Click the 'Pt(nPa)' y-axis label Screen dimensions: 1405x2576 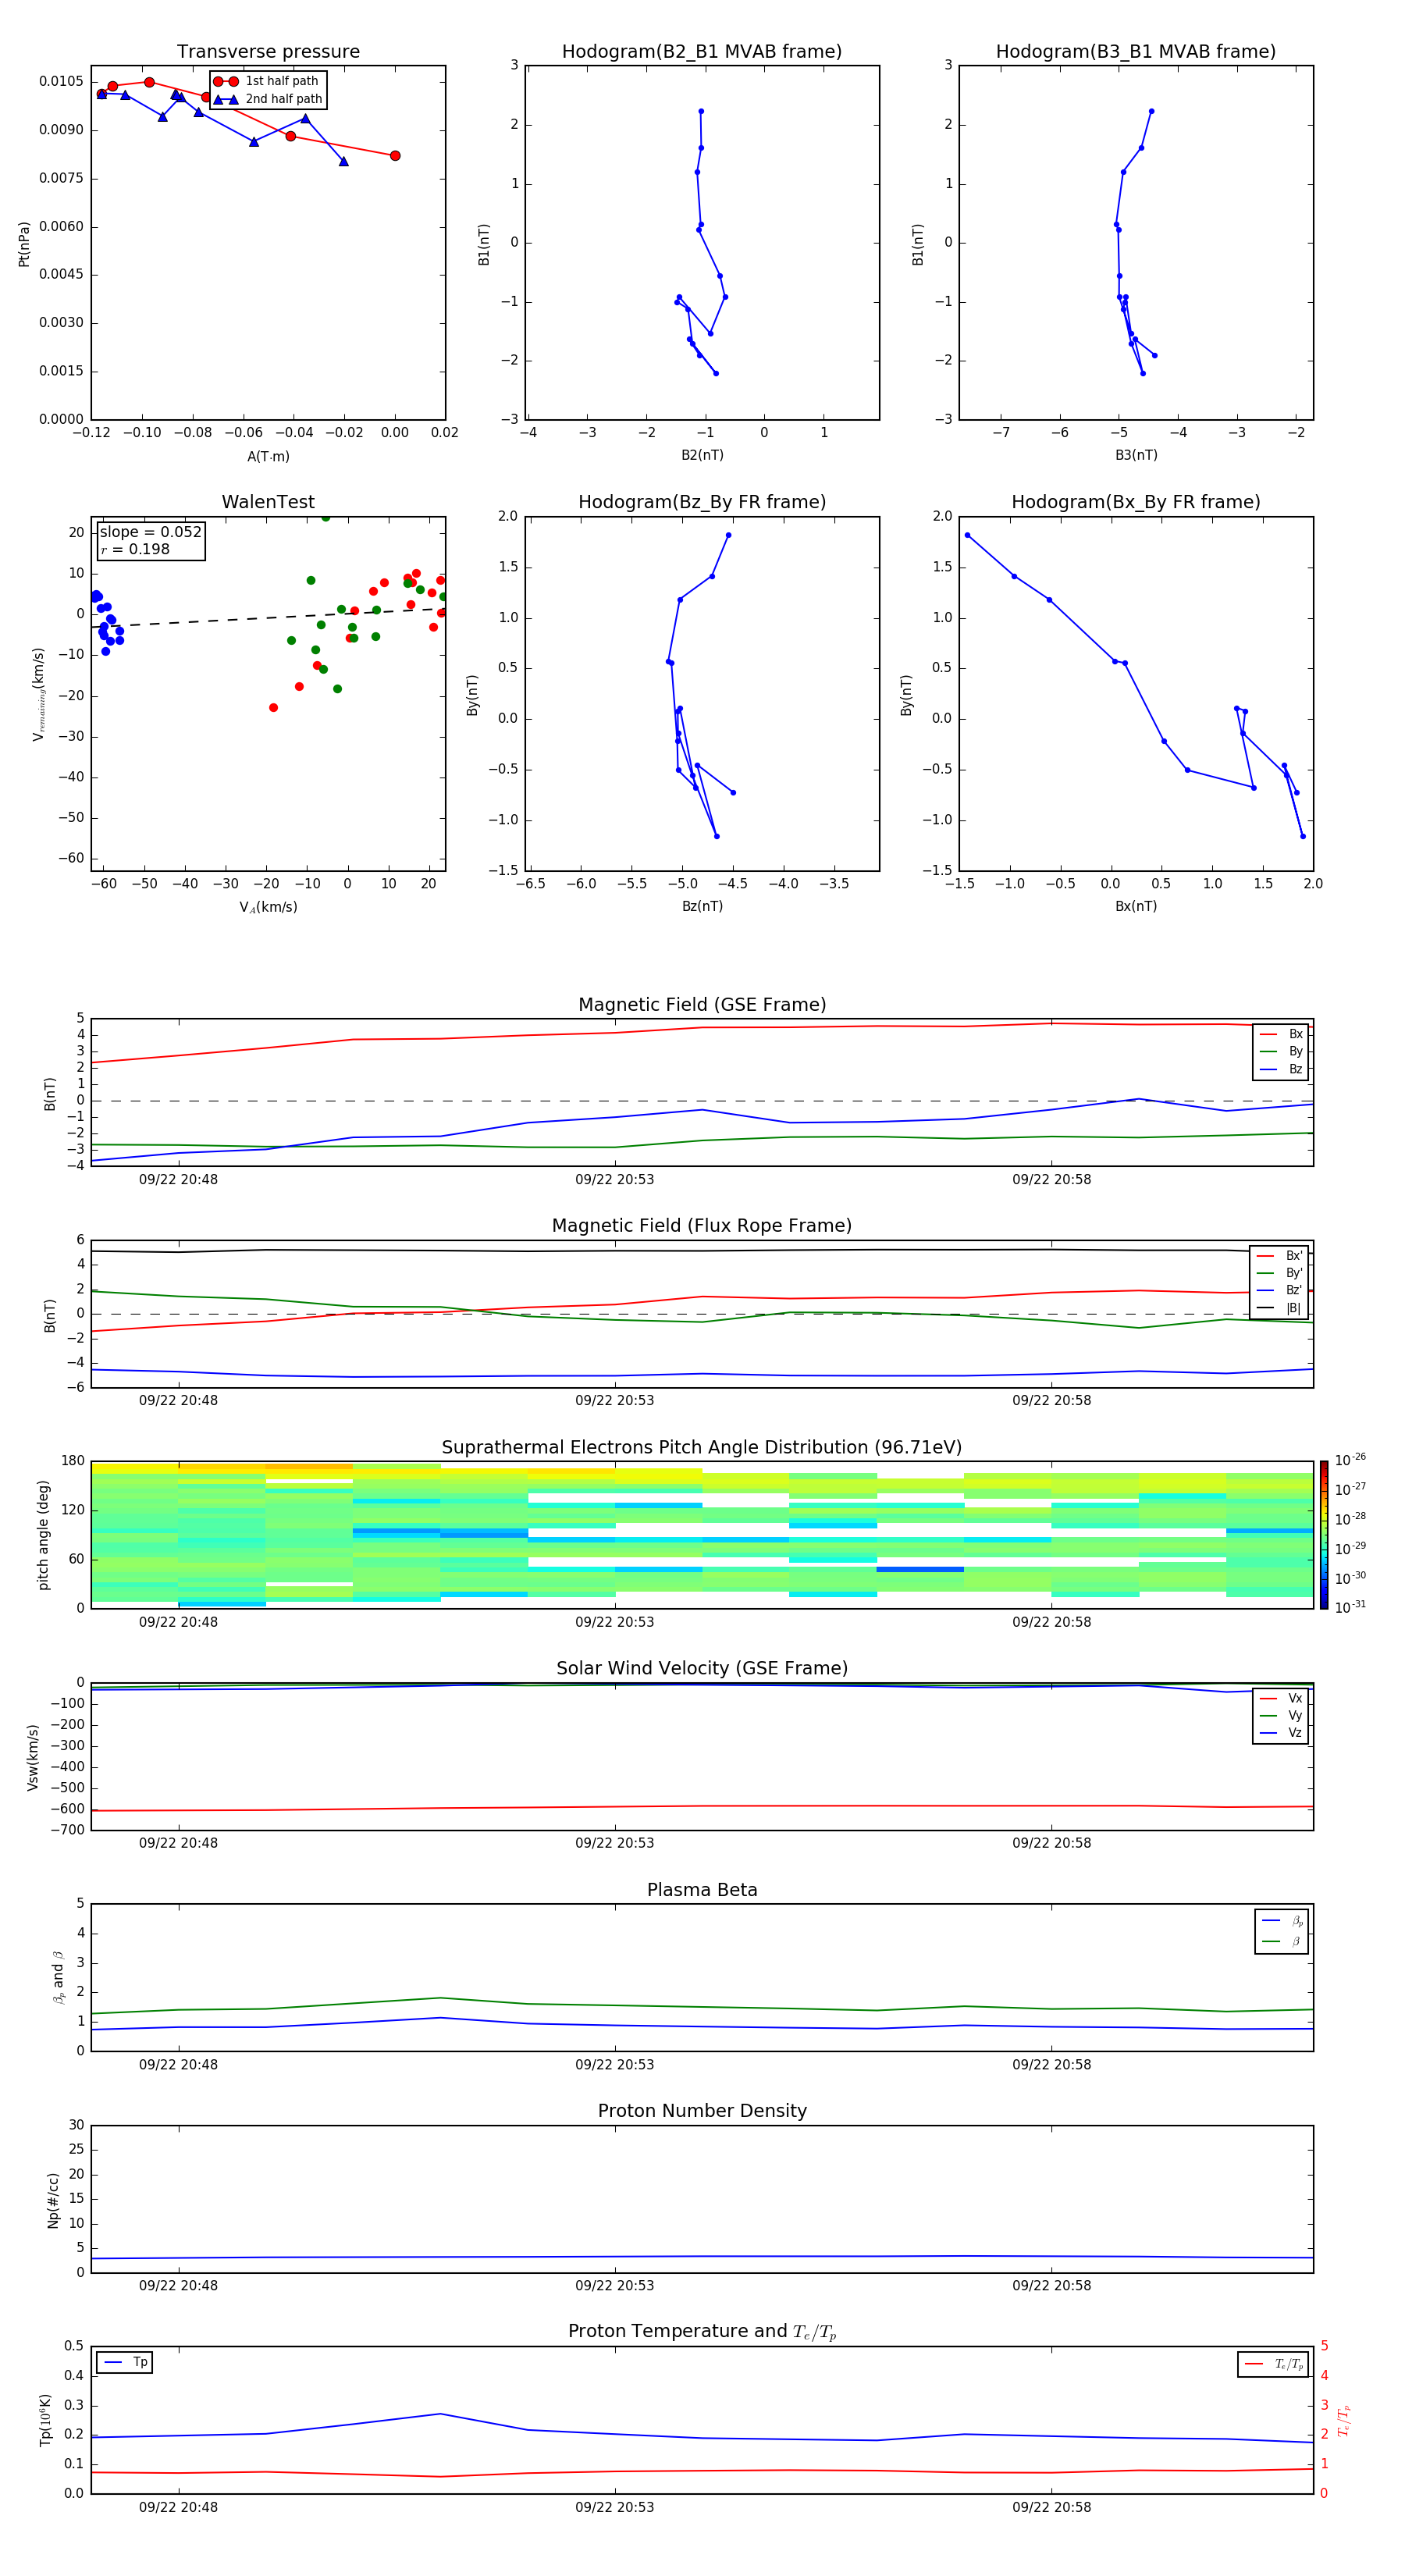coord(24,244)
